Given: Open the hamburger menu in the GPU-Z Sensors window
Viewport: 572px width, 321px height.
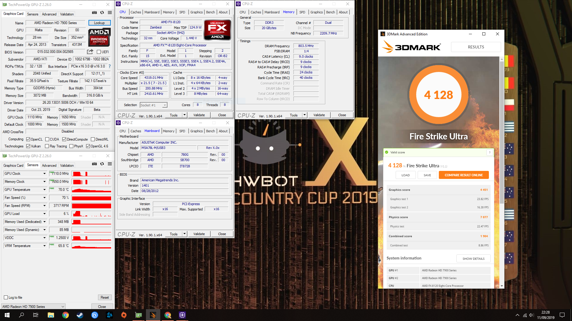Looking at the screenshot, I should pos(110,164).
